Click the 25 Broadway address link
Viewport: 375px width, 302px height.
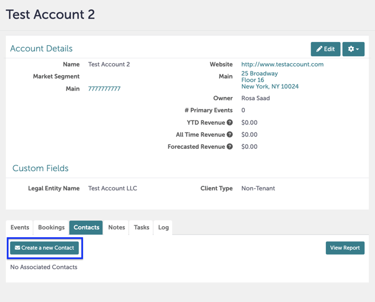pyautogui.click(x=259, y=74)
